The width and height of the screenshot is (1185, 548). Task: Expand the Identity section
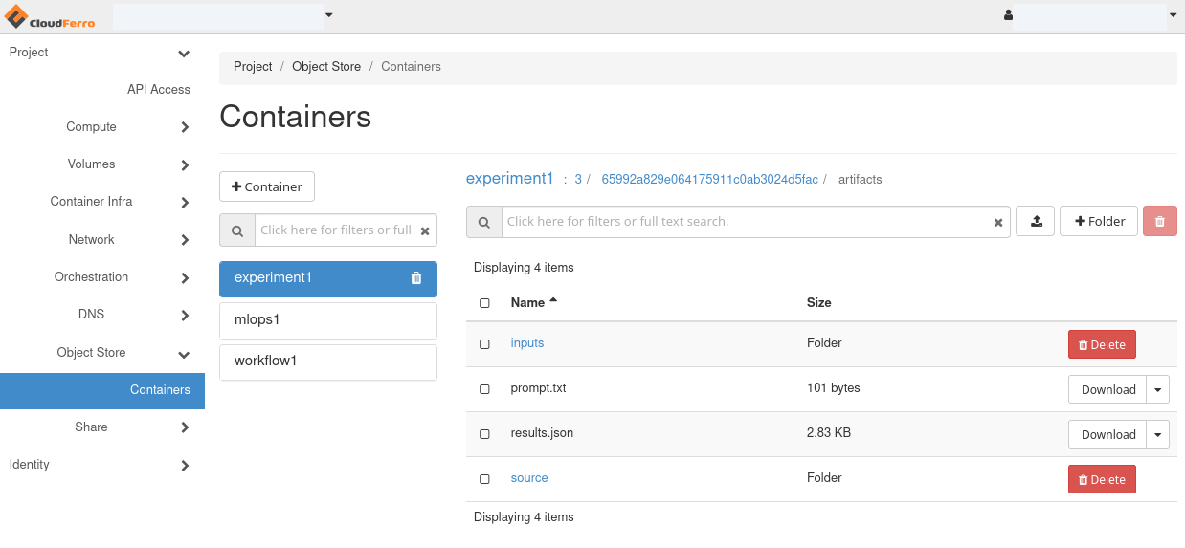point(185,466)
